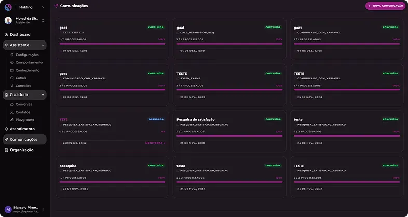The image size is (408, 217).
Task: Navigate to Organização in the sidebar
Action: [21, 150]
